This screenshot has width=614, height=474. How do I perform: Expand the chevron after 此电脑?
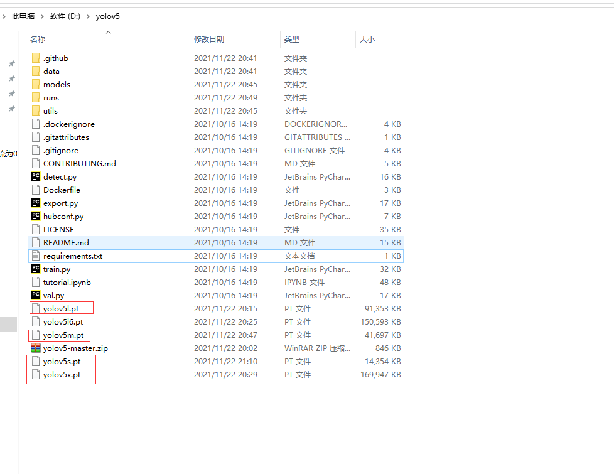click(x=42, y=16)
